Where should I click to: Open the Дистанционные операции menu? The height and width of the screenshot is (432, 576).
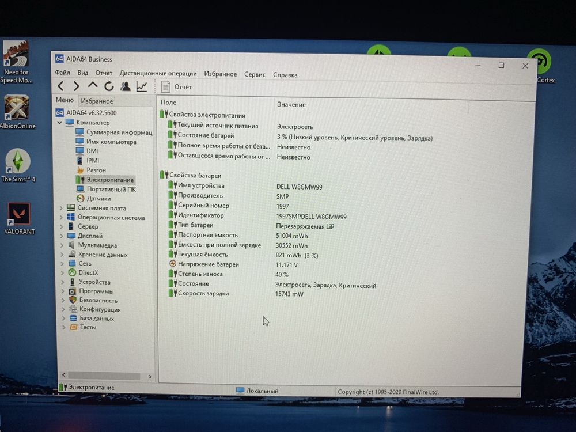click(158, 74)
